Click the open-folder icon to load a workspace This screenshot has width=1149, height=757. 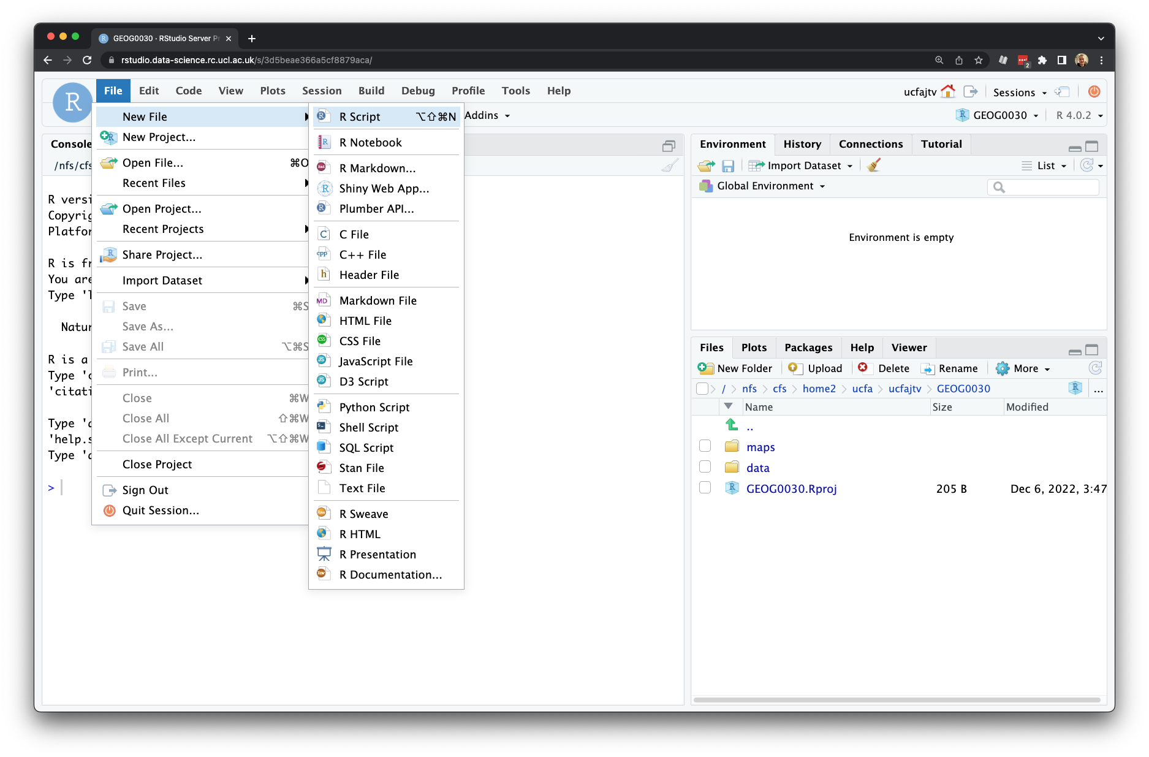[706, 165]
